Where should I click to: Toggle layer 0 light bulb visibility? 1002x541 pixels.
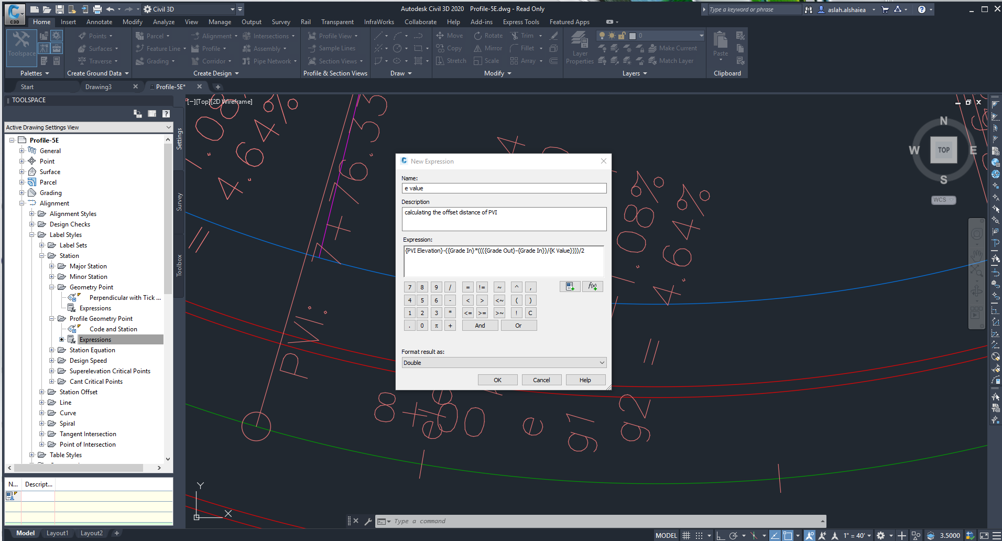(602, 35)
